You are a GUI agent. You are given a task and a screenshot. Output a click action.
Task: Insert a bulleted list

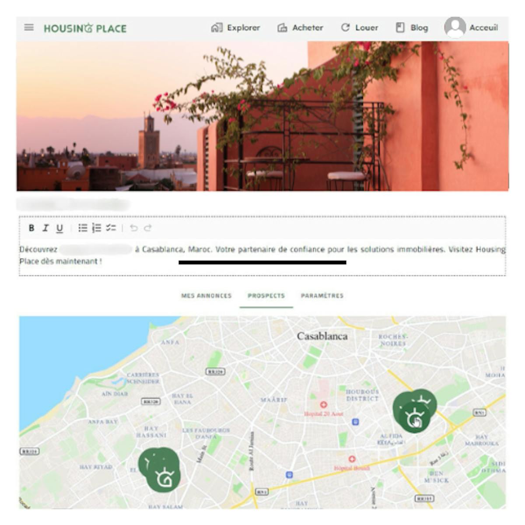[x=83, y=228]
